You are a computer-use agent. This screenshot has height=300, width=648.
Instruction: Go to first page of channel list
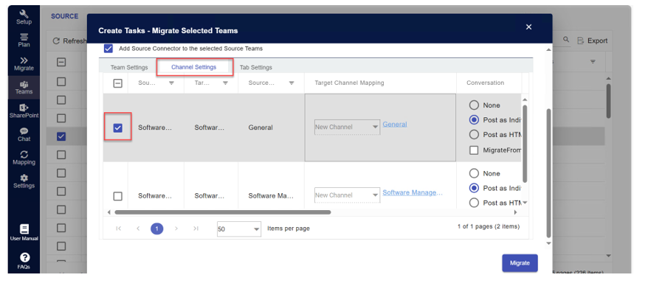tap(119, 229)
